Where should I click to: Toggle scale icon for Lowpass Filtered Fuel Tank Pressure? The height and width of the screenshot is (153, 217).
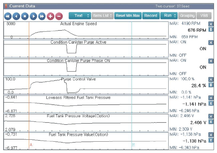[211, 103]
